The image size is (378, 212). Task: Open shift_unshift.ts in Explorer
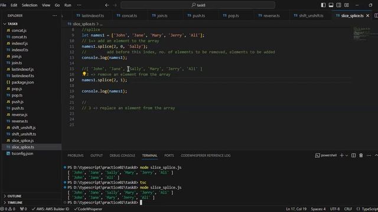[x=24, y=134]
